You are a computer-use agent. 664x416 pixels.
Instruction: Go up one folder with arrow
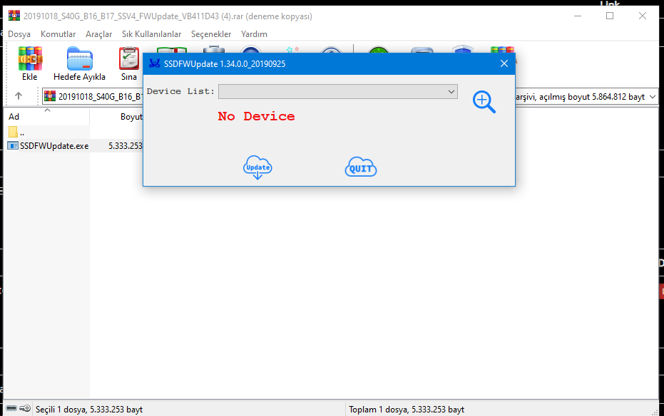coord(19,96)
